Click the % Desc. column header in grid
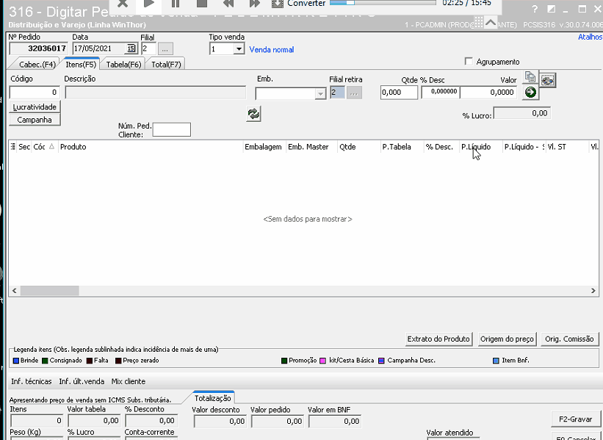The image size is (603, 440). coord(441,146)
